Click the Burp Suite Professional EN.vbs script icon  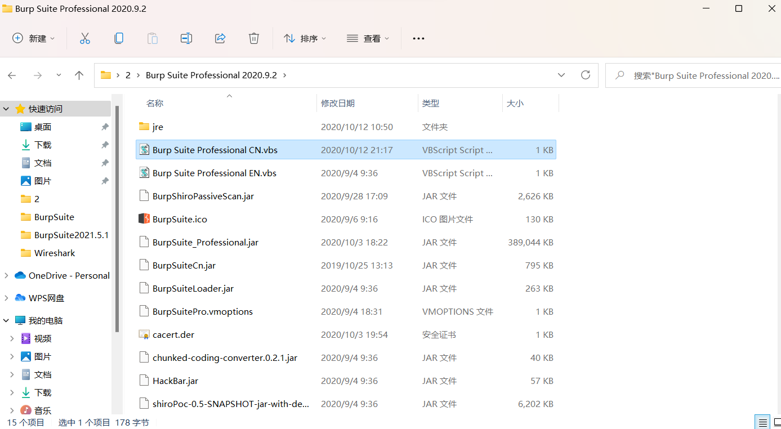tap(144, 173)
